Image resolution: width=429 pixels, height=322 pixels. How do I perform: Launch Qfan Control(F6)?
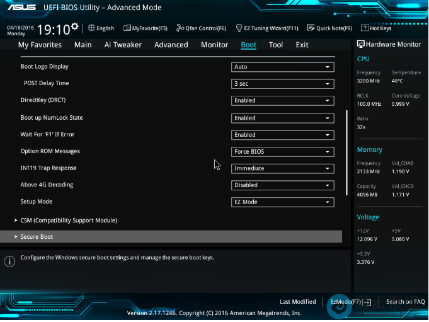tap(202, 28)
